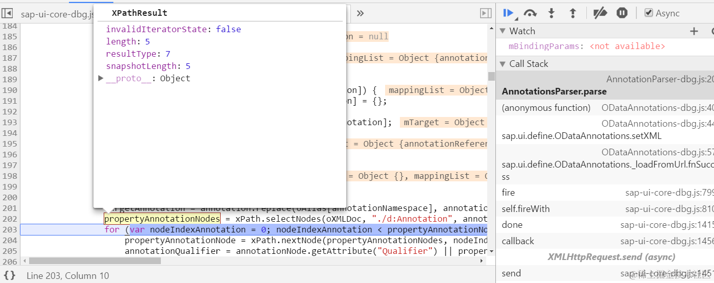Show more file tabs with double chevron
The image size is (714, 283).
click(360, 13)
